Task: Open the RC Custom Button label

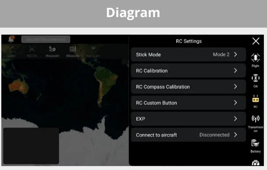Action: click(x=157, y=103)
